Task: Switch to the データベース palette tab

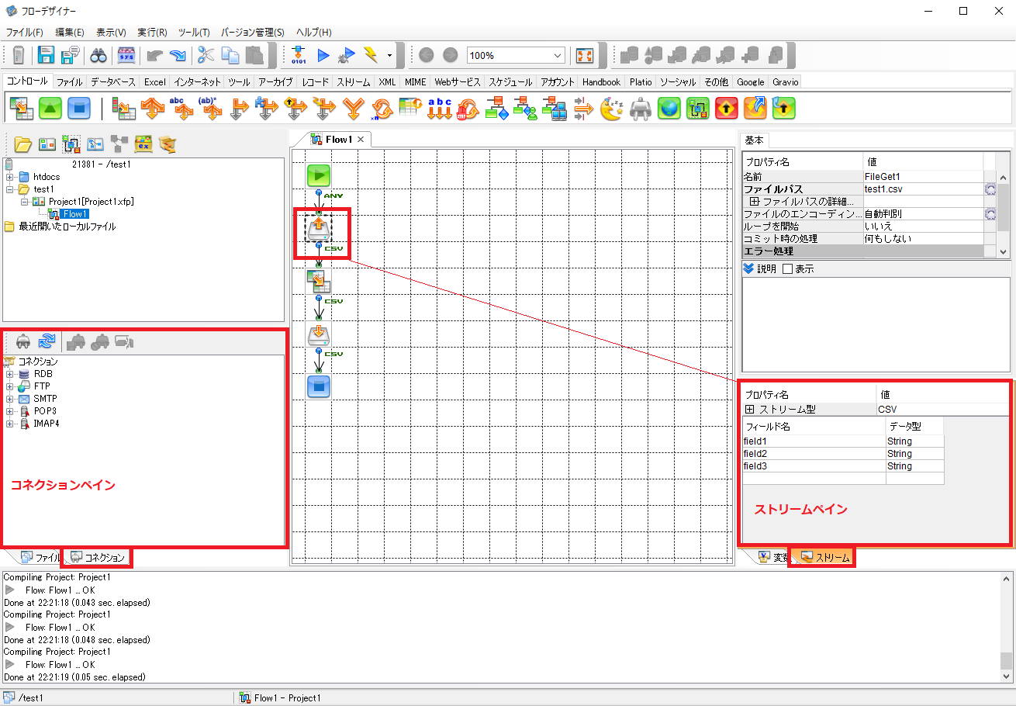Action: (x=113, y=81)
